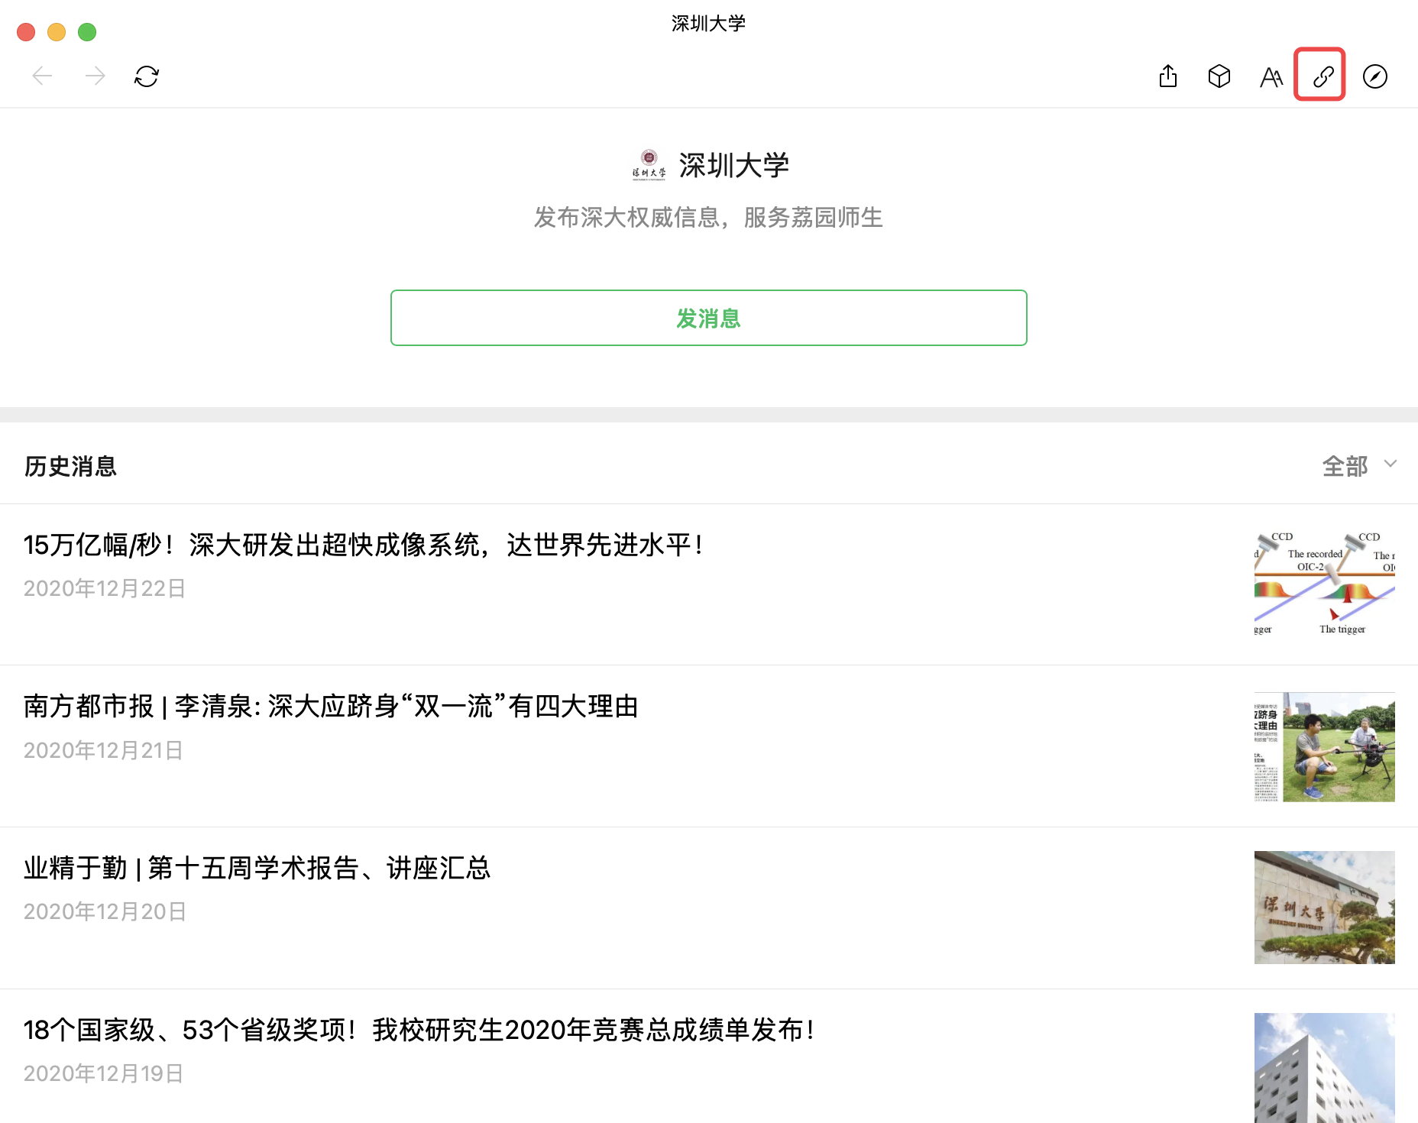Expand filter with chevron beside 全部
Image resolution: width=1418 pixels, height=1123 pixels.
tap(1390, 464)
